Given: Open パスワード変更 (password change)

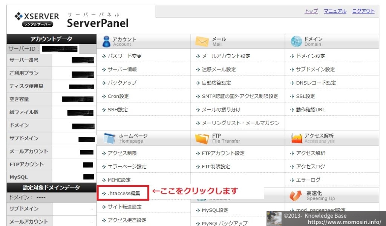Looking at the screenshot, I should (x=125, y=55).
